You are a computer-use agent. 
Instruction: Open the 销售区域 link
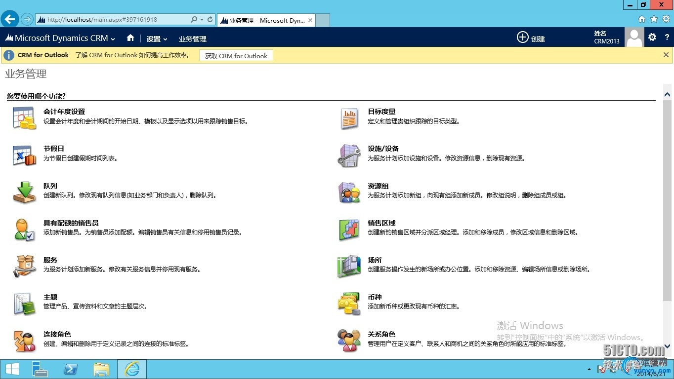click(x=382, y=223)
